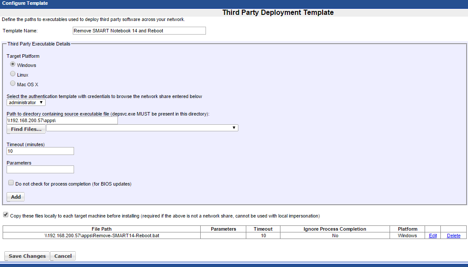The width and height of the screenshot is (468, 267).
Task: Delete the Remove-SMART14-Reboot.bat entry
Action: (454, 235)
